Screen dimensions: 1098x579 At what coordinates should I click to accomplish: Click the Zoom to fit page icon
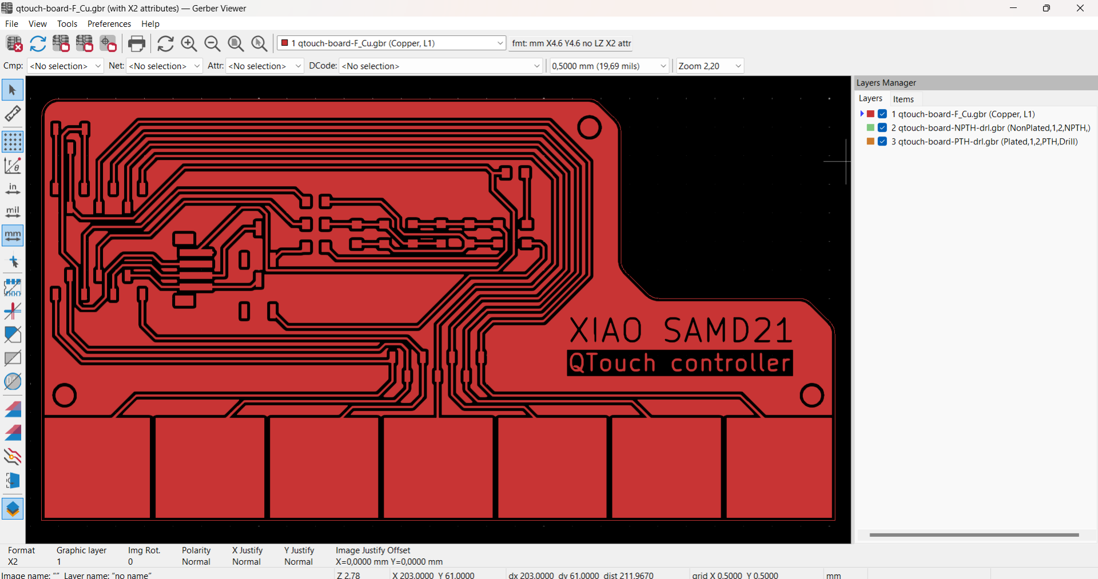pos(236,43)
